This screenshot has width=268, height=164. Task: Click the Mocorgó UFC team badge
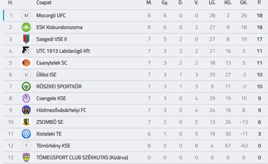pos(26,15)
